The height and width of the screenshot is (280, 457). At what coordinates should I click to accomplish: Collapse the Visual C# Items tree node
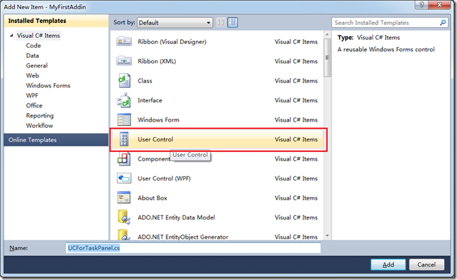click(x=11, y=36)
